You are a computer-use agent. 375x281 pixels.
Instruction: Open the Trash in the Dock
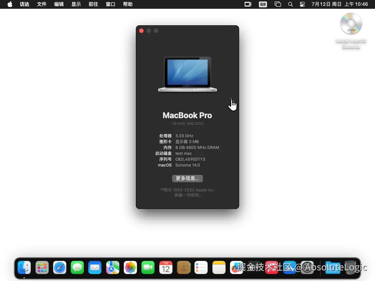click(350, 267)
